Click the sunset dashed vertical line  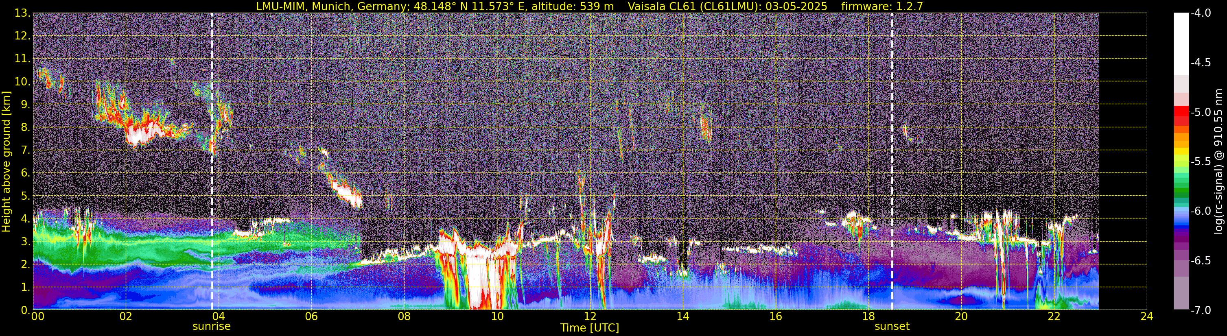tap(892, 161)
